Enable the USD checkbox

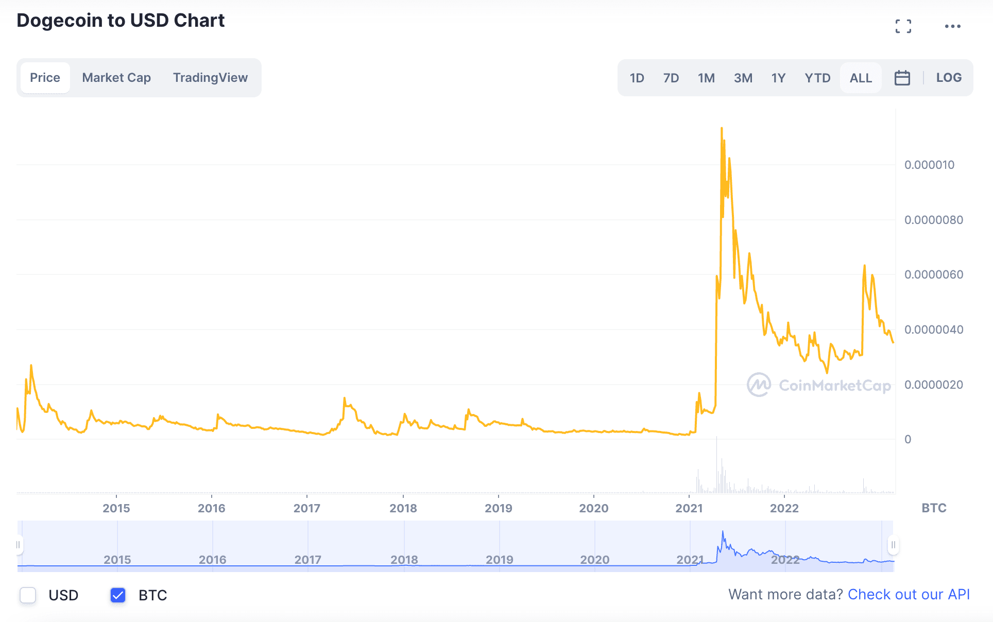28,595
